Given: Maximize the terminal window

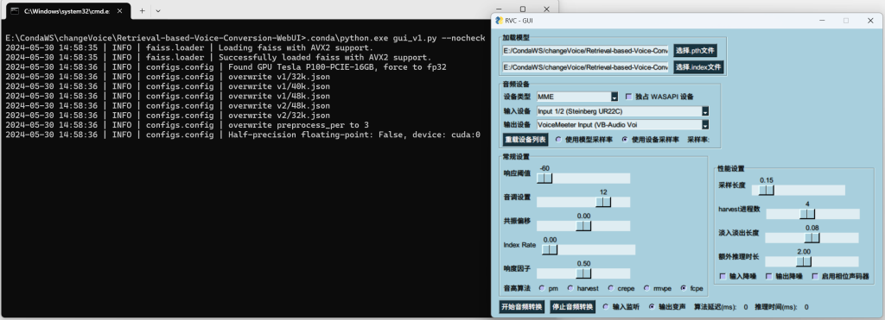Looking at the screenshot, I should point(523,9).
